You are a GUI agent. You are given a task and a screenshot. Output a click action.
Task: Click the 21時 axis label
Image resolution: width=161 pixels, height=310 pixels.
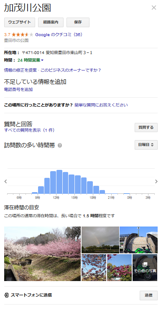[111, 198]
